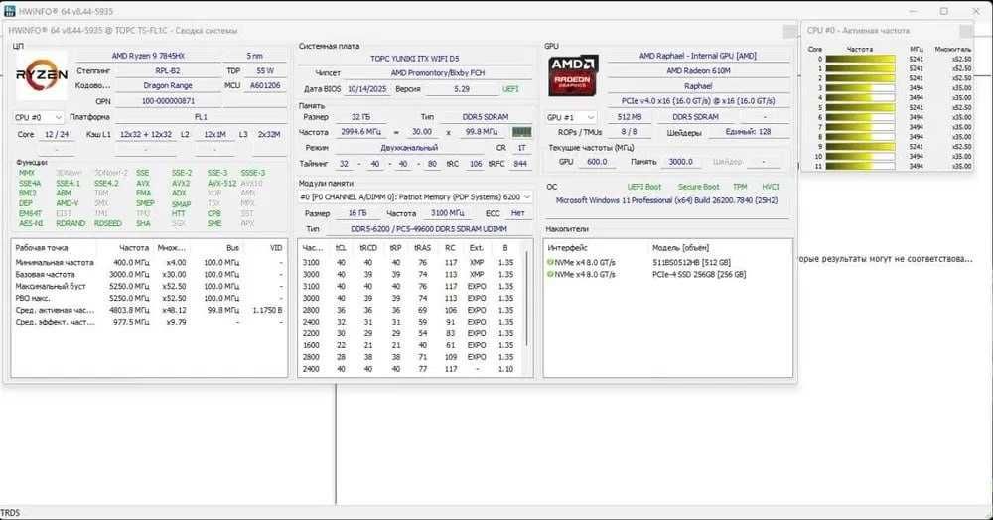Screen dimensions: 993x520
Task: Select the Максимальный буст row
Action: [x=149, y=286]
